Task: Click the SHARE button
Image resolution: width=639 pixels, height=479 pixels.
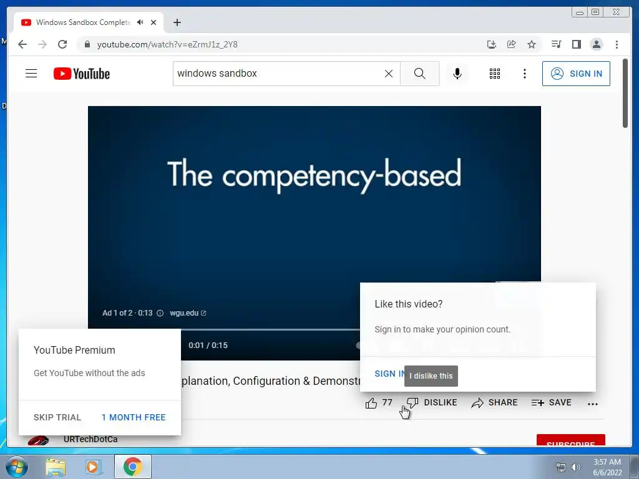Action: [494, 403]
